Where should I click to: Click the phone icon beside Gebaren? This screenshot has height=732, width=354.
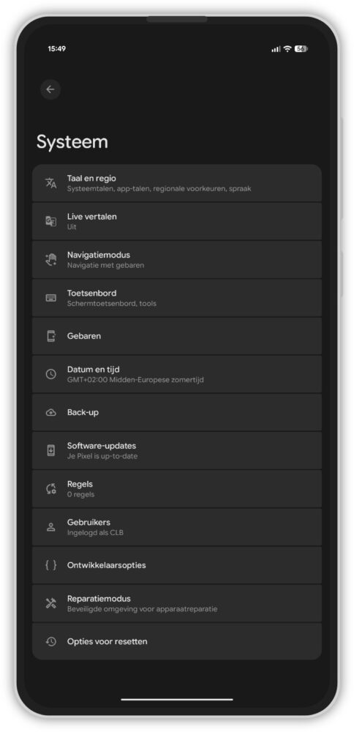51,336
